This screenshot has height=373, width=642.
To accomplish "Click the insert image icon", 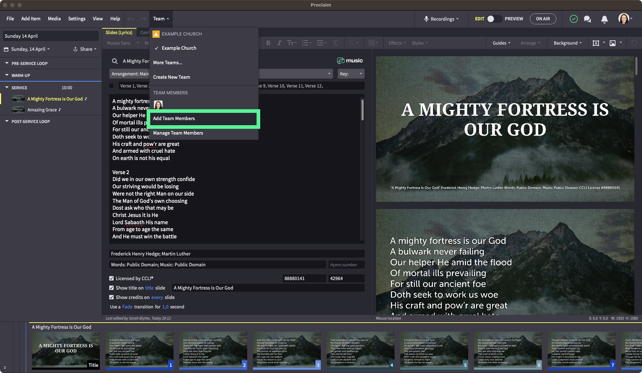I will coord(613,43).
